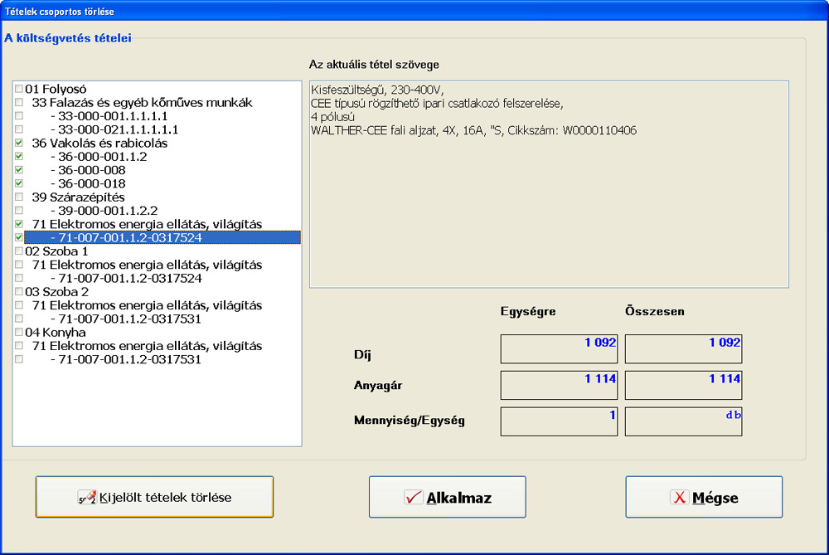The height and width of the screenshot is (555, 829).
Task: Select the '02 Szoba 1' row label
Action: tap(56, 251)
